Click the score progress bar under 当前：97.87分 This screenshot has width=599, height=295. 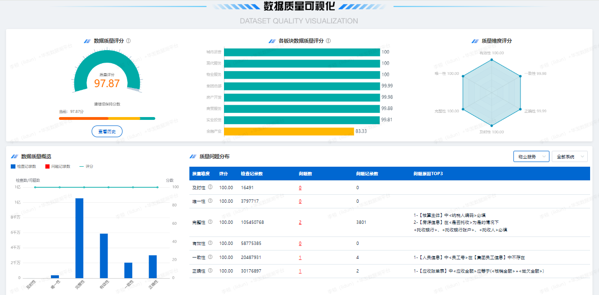point(107,118)
